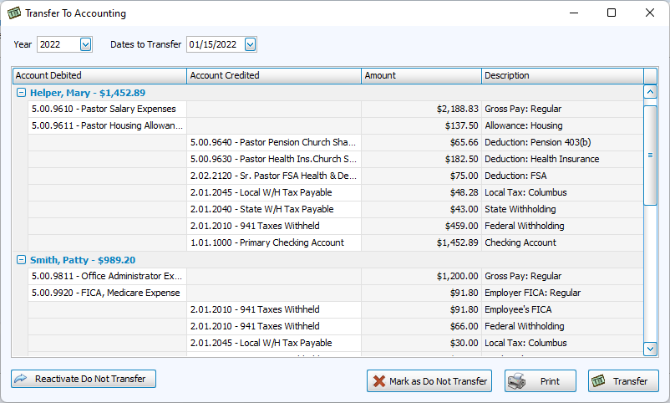Viewport: 670px width, 403px height.
Task: Select the Primary Checking Account row
Action: coord(266,242)
